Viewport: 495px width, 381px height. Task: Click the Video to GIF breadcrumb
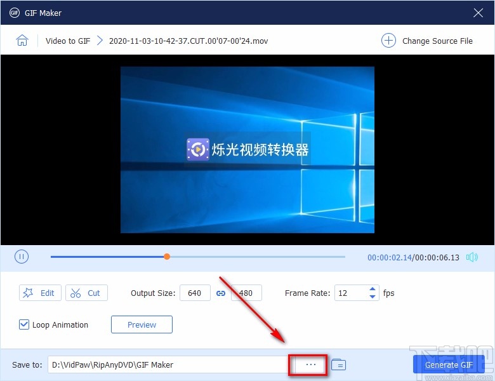point(68,41)
